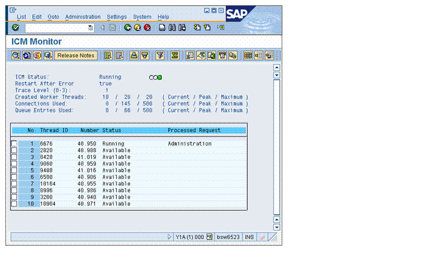Open the system info selector next to Y1A (1) 000
Viewport: 428px width, 270px height.
(x=209, y=237)
